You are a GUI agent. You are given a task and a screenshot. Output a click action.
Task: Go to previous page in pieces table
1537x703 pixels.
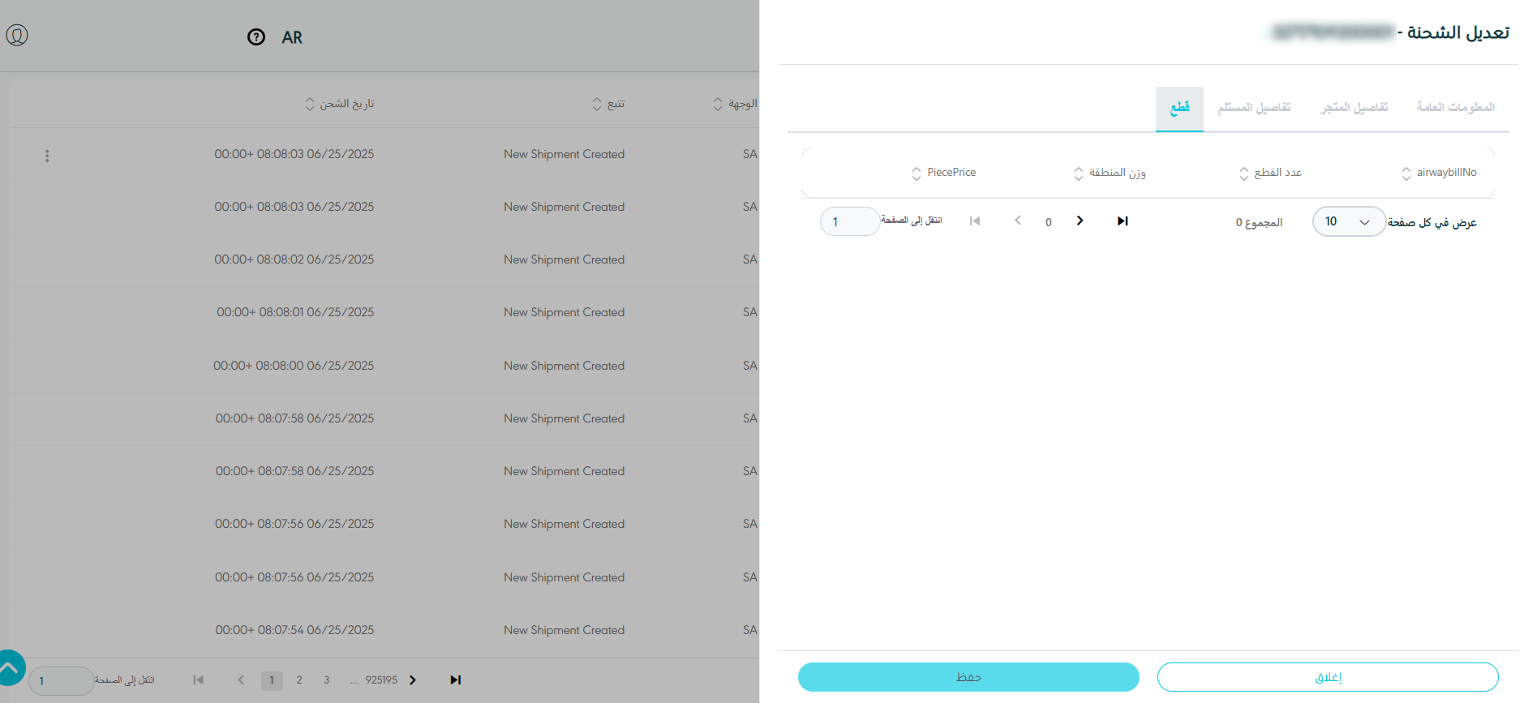(1018, 221)
